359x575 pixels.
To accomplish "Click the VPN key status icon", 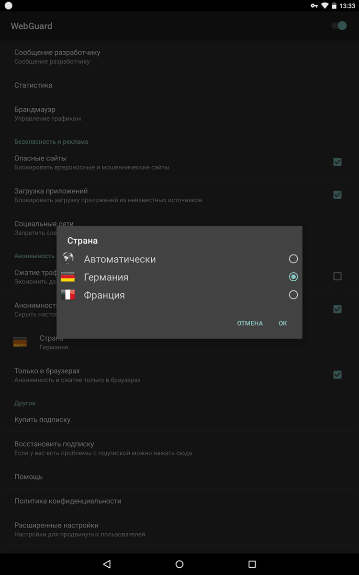I will [314, 6].
